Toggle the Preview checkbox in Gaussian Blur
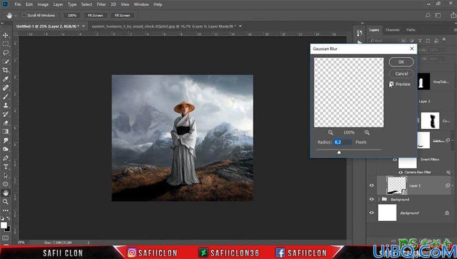 pos(391,84)
